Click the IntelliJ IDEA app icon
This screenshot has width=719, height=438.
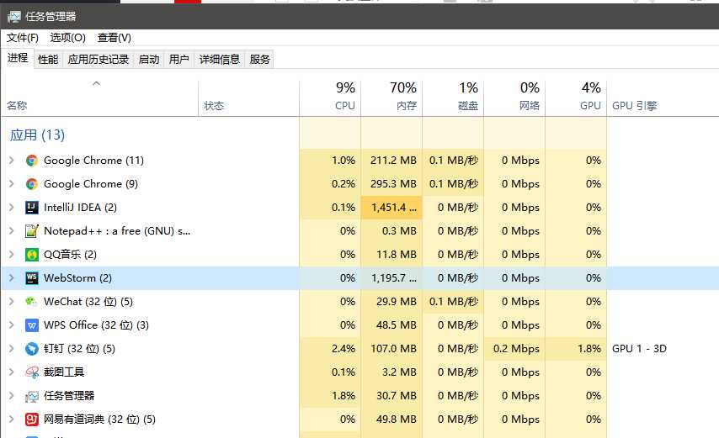32,208
